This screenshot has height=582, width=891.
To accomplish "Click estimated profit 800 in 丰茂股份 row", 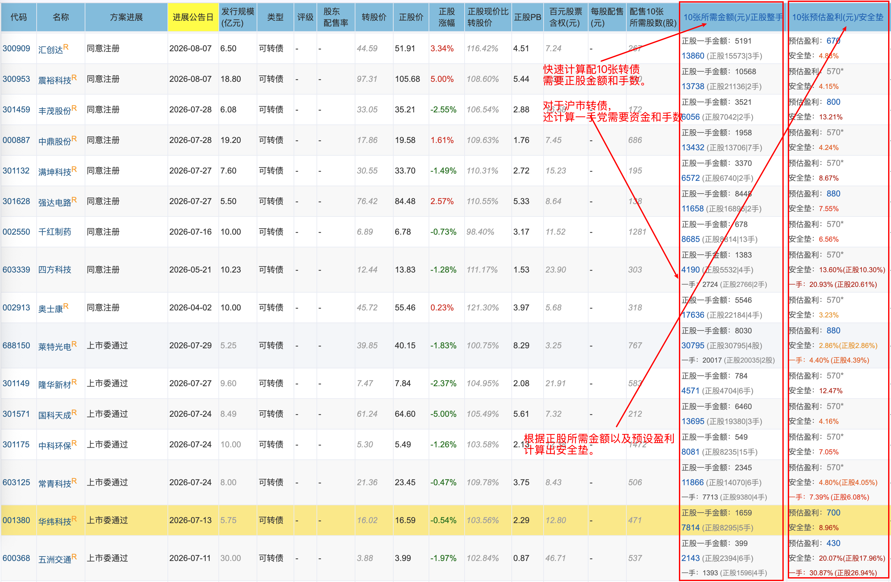I will (x=833, y=102).
